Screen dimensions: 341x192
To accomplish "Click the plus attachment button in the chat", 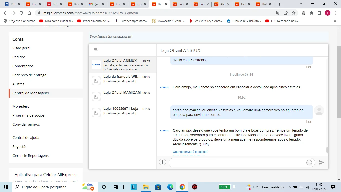I will pos(162,162).
